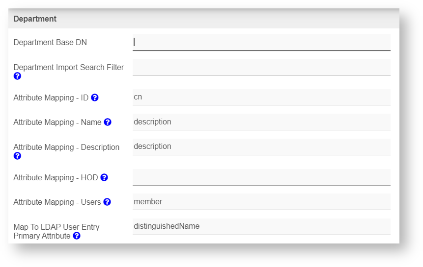This screenshot has height=267, width=423.
Task: Click the "Attribute Mapping - HOD" label text
Action: (x=56, y=177)
